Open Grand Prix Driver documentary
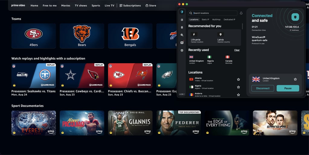 [275, 123]
